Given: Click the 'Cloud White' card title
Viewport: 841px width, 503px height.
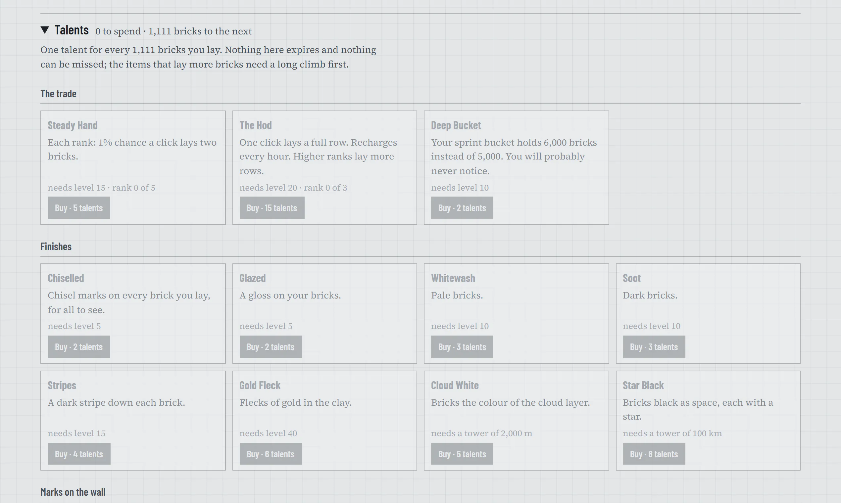Looking at the screenshot, I should [455, 386].
